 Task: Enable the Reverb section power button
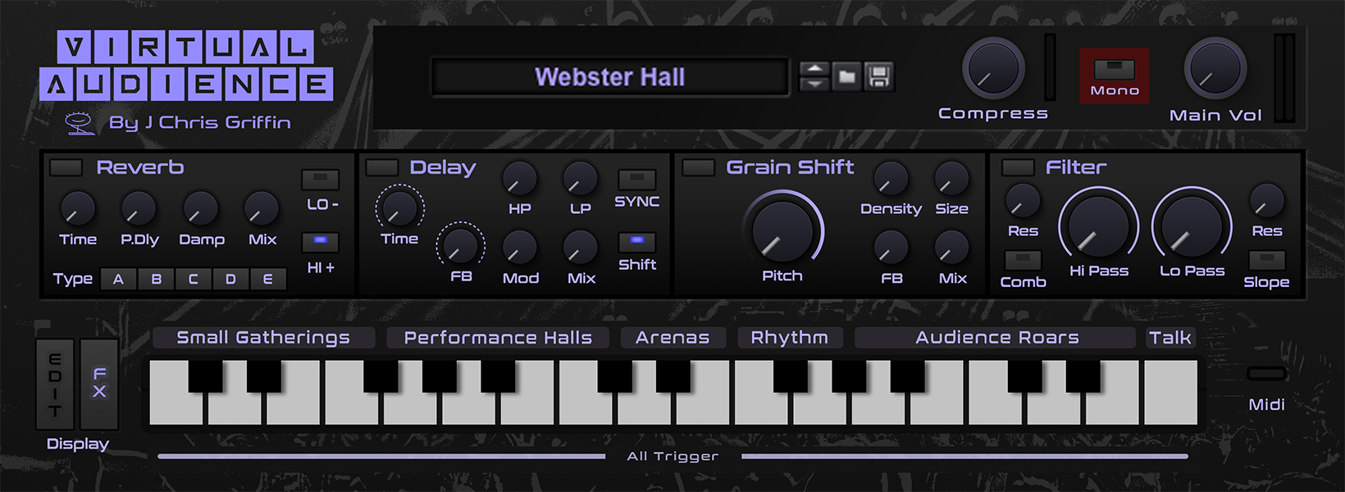(x=66, y=167)
